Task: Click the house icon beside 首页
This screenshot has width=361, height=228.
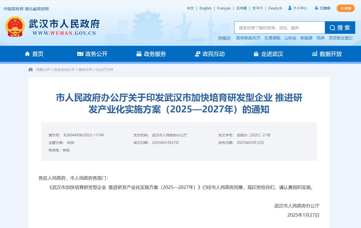Action: pyautogui.click(x=27, y=54)
